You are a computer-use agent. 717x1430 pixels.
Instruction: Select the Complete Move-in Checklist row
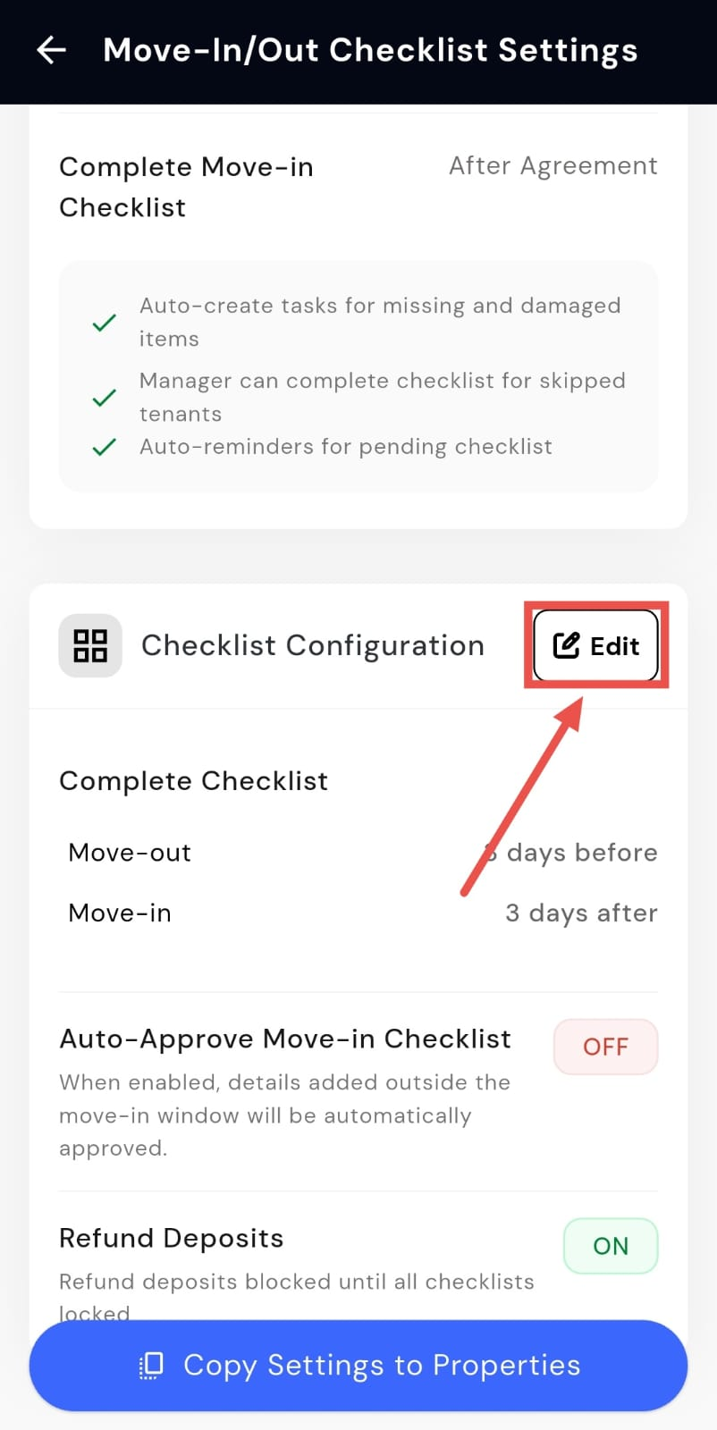(186, 187)
